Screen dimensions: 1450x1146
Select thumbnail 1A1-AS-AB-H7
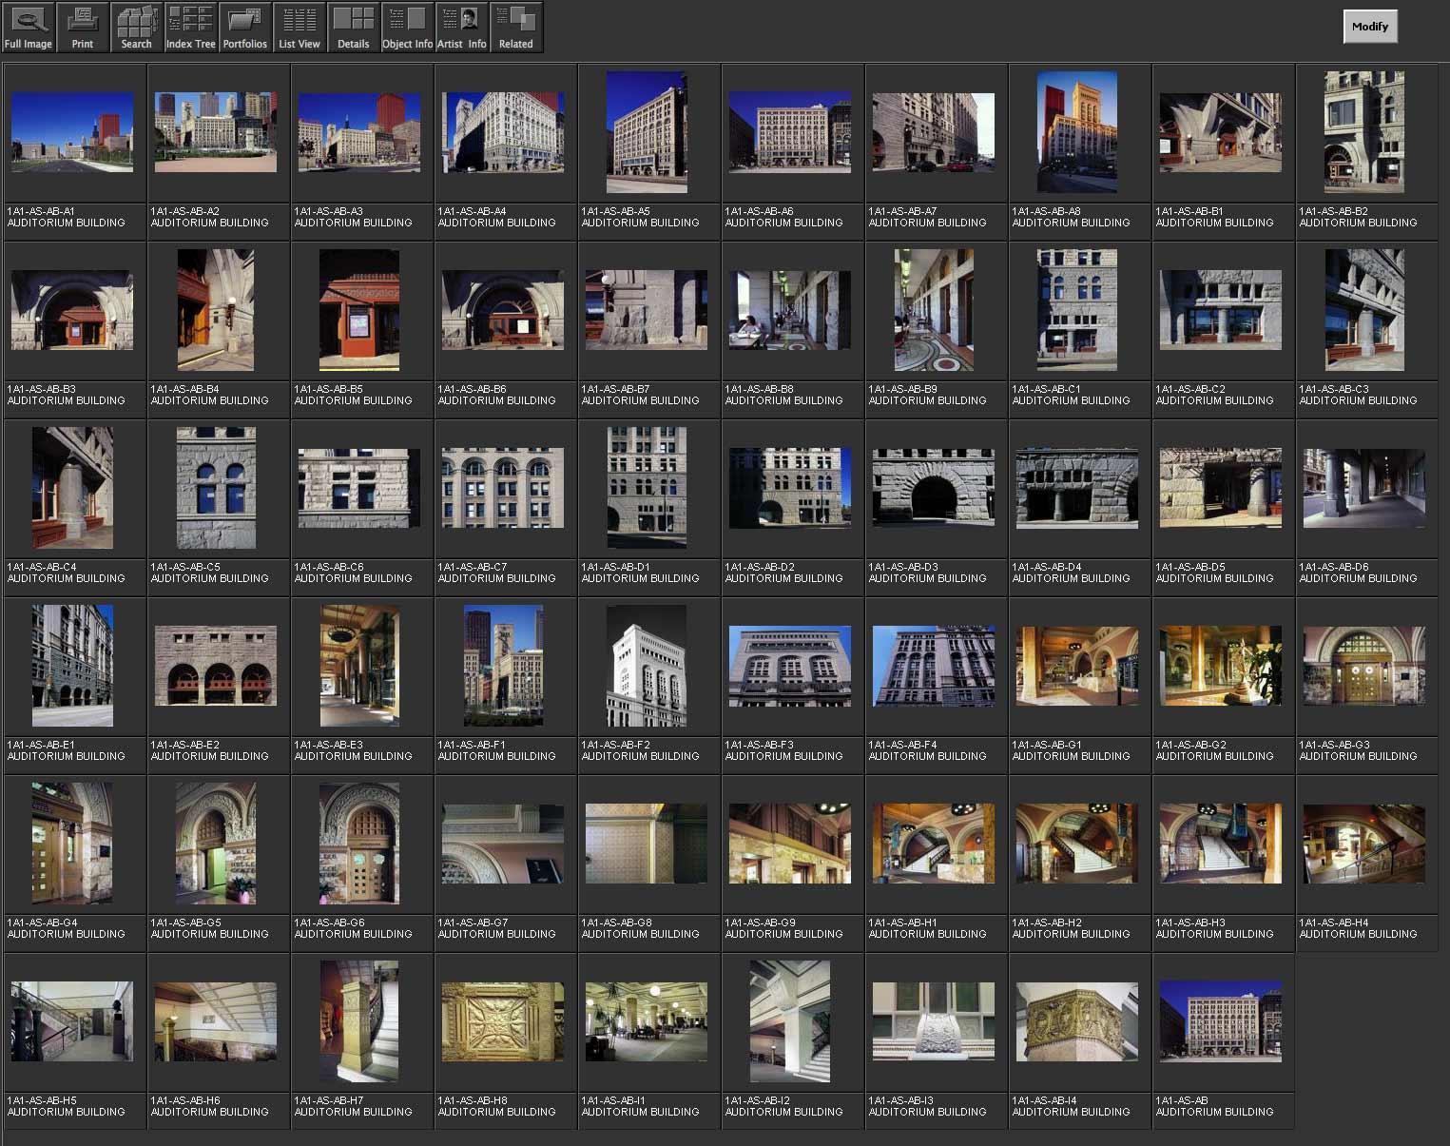click(x=359, y=1021)
